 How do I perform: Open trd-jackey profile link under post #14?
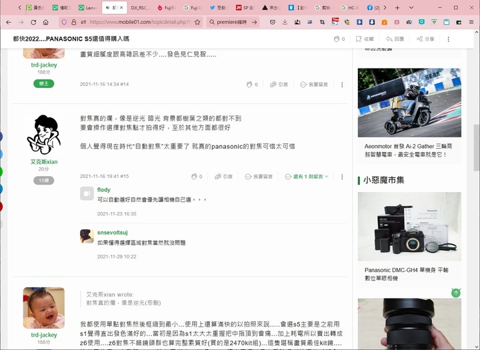pyautogui.click(x=44, y=65)
